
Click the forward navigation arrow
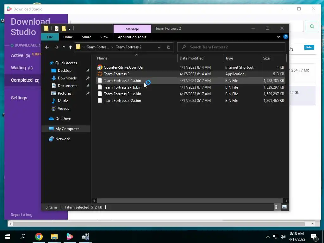pyautogui.click(x=56, y=47)
